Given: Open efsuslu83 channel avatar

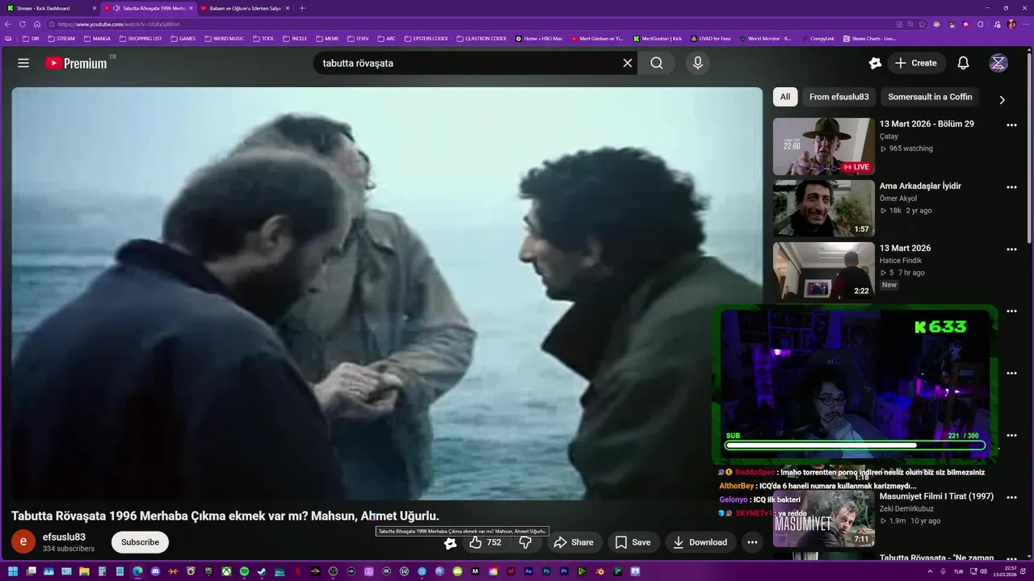Looking at the screenshot, I should click(x=23, y=542).
